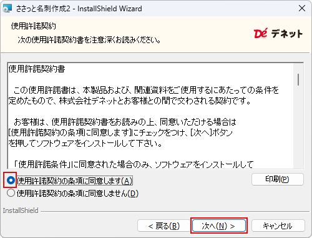Click the line starting [使用許諾契約の条項に同意します]にチェック
This screenshot has width=312, height=238.
coord(120,132)
